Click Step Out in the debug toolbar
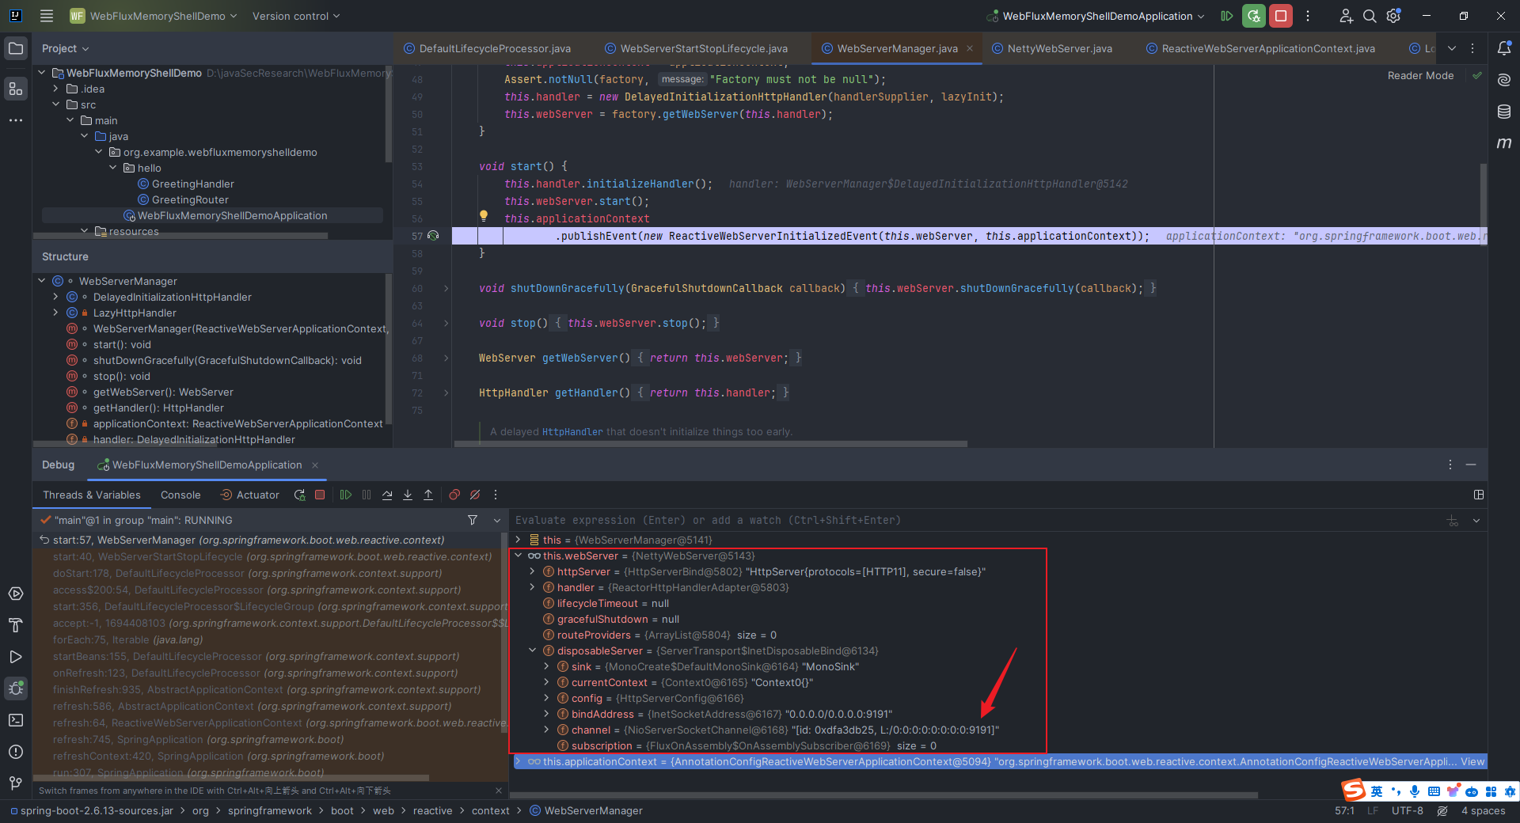 pos(428,495)
